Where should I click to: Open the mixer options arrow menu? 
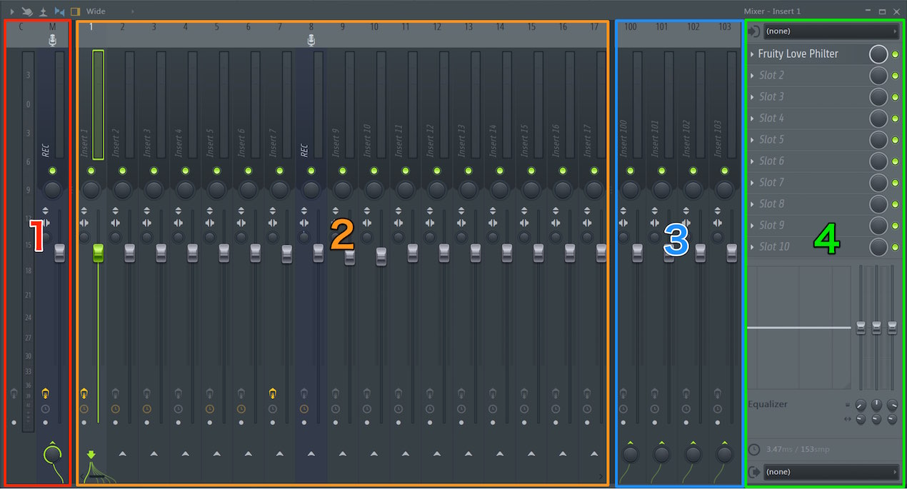(x=11, y=11)
